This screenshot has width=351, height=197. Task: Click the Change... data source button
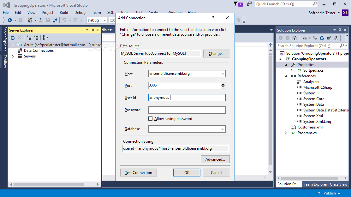[217, 53]
